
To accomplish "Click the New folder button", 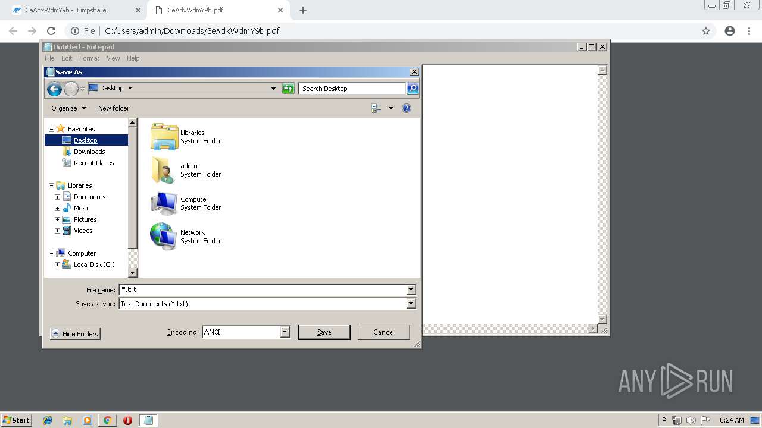I will [114, 108].
